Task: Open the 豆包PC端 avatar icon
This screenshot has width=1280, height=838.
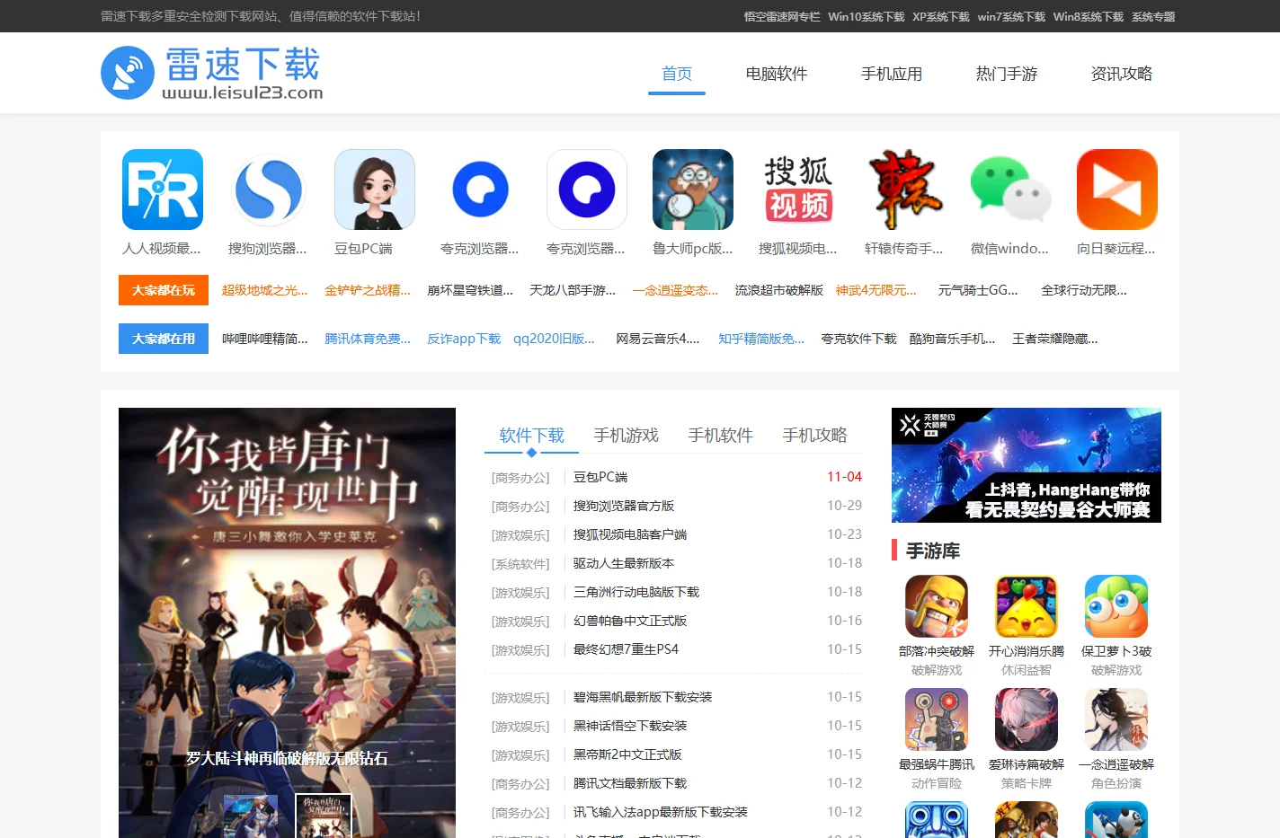Action: tap(375, 190)
